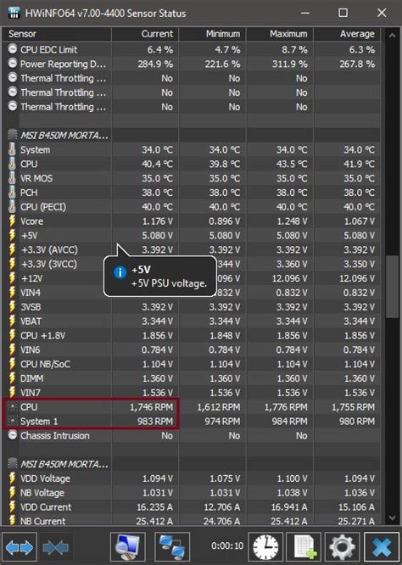This screenshot has height=565, width=402.
Task: Select the +3.3V (AVCC) row
Action: [x=192, y=249]
